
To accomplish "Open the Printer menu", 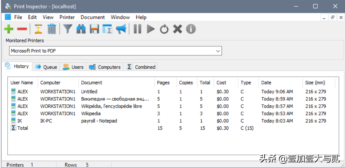I will (67, 17).
